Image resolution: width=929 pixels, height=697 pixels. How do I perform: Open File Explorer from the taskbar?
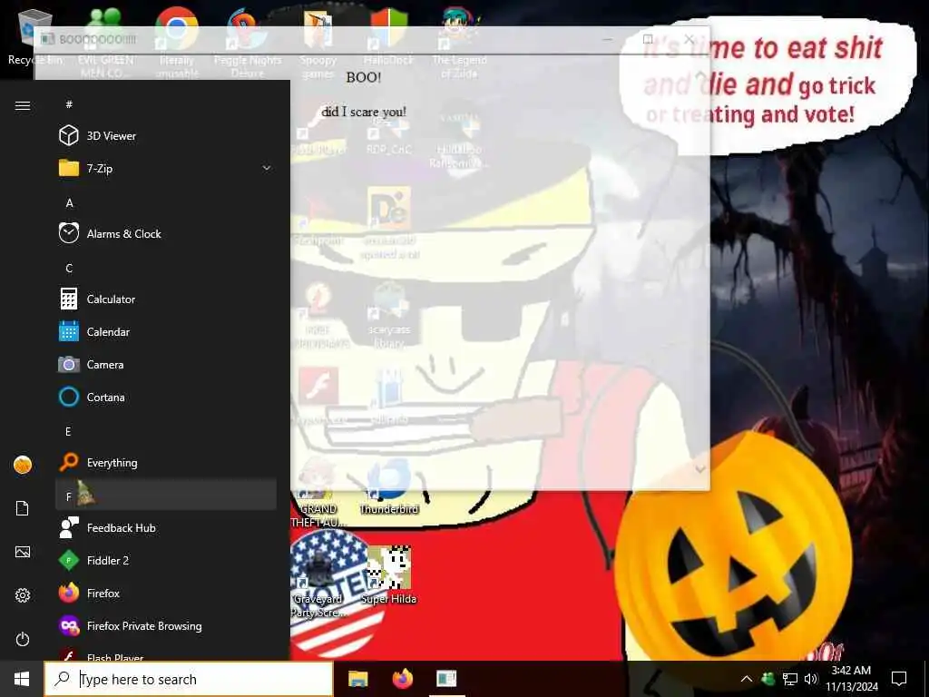pos(357,679)
